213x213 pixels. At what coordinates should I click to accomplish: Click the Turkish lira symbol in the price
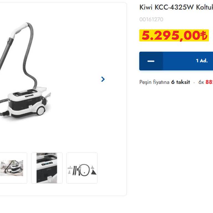(x=204, y=35)
